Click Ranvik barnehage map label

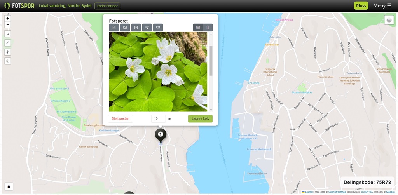(x=88, y=146)
